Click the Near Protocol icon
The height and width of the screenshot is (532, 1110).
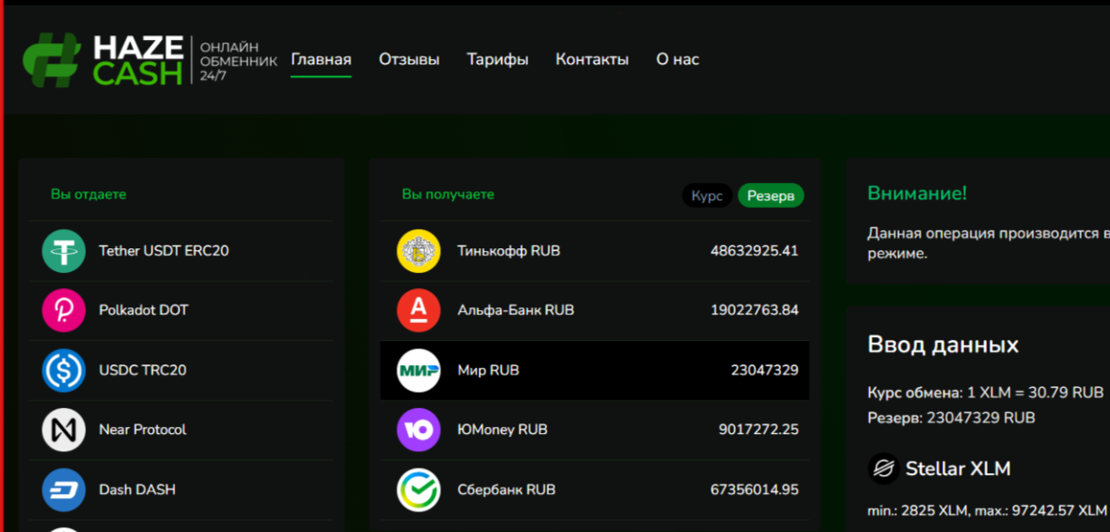coord(62,430)
